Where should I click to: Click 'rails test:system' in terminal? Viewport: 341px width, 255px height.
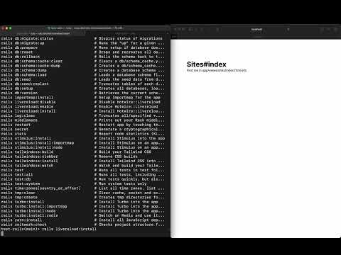21,183
